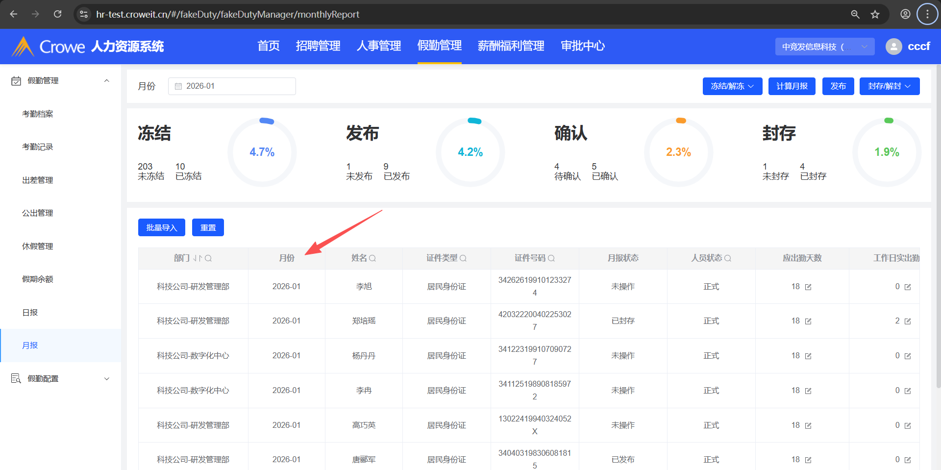
Task: Open 考勤记录 in the sidebar
Action: [x=38, y=147]
